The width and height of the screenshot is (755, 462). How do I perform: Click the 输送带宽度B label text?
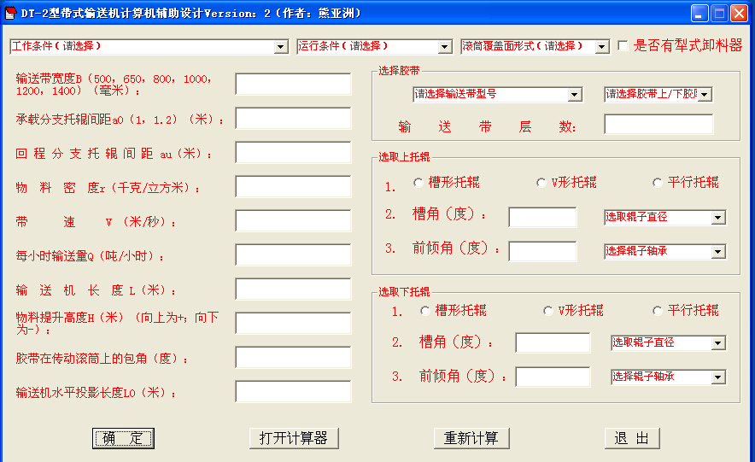(x=113, y=85)
